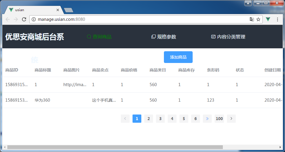Screen dimensions: 285x152
Task: Bookmark this page with the star icon
Action: point(258,19)
